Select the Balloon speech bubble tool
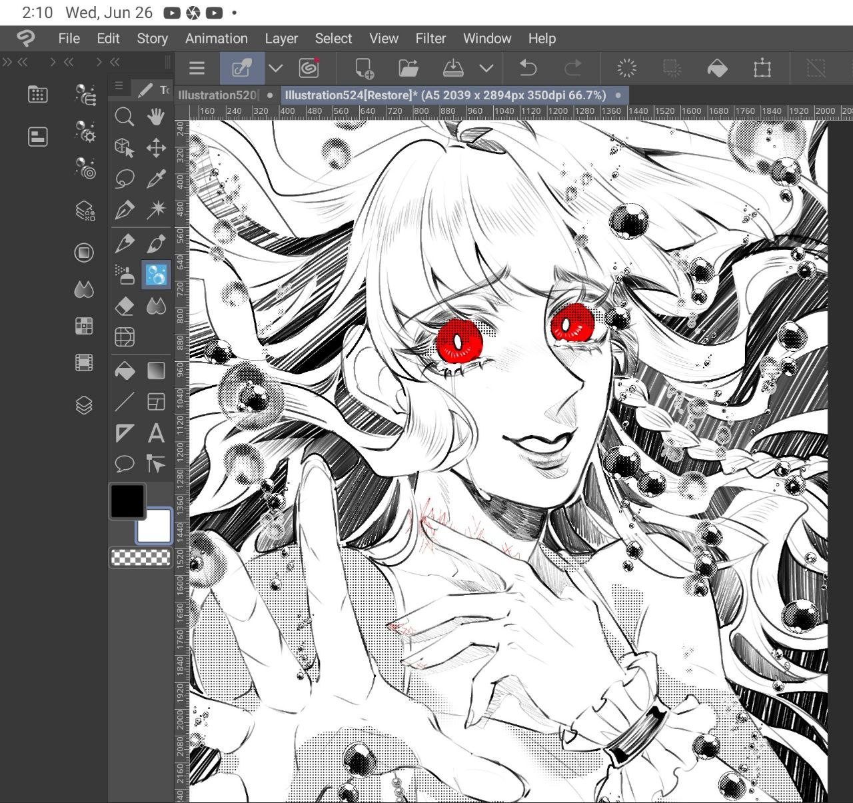The image size is (853, 803). [x=125, y=463]
